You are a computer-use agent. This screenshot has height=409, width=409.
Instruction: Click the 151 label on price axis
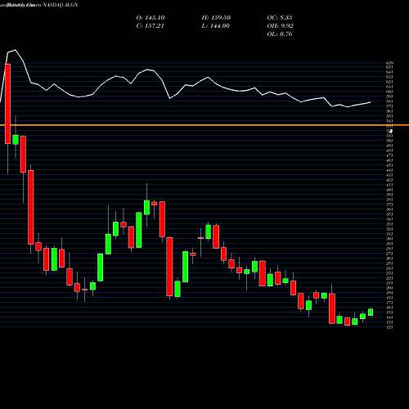coord(389,312)
